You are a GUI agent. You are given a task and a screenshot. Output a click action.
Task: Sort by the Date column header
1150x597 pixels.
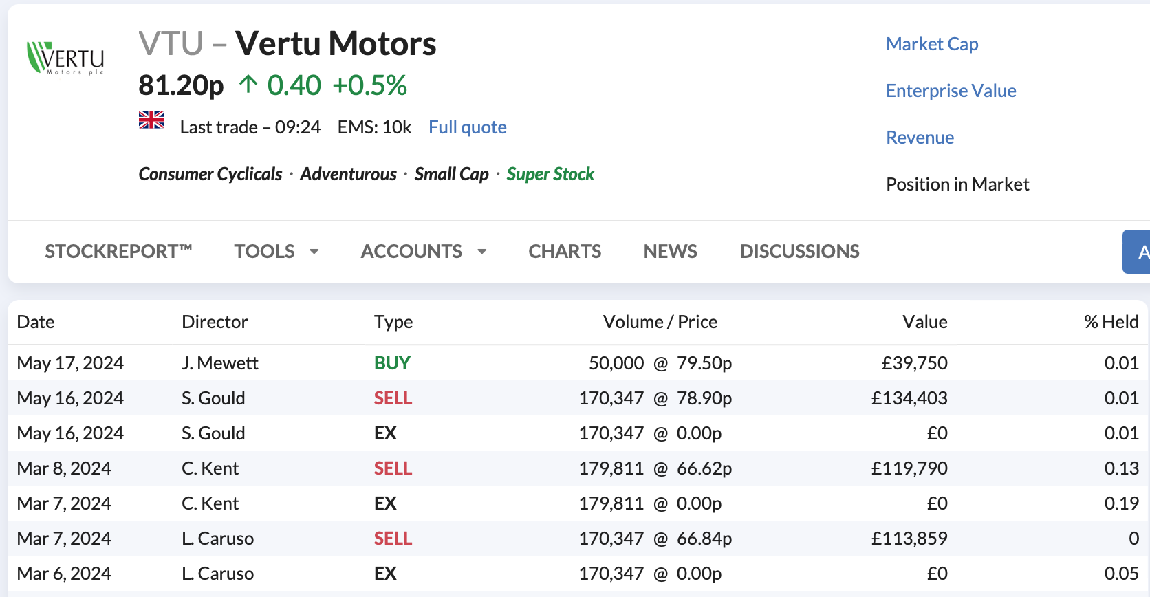[x=36, y=322]
